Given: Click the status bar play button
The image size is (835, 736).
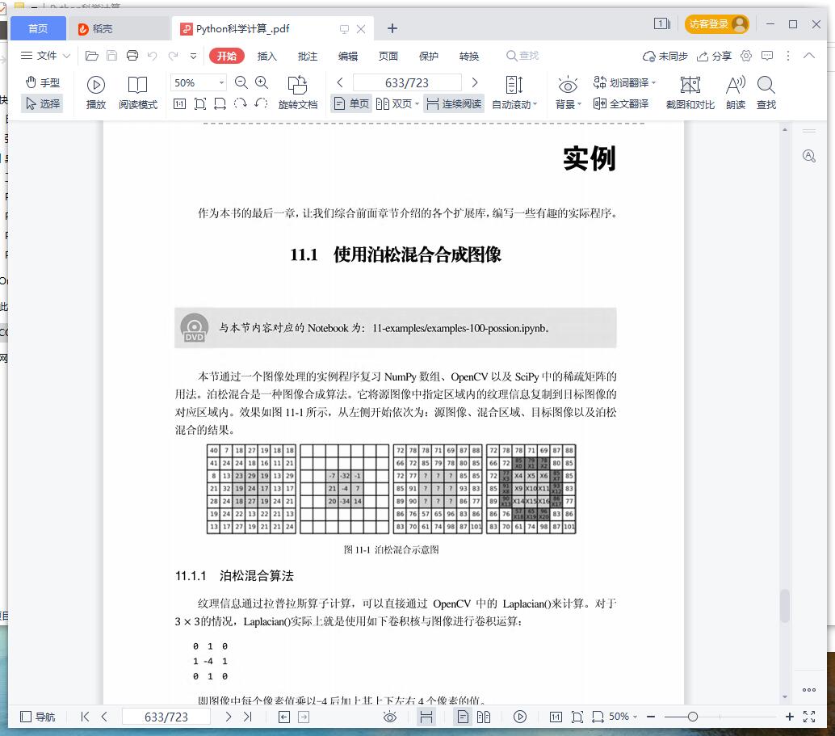Looking at the screenshot, I should click(x=520, y=717).
